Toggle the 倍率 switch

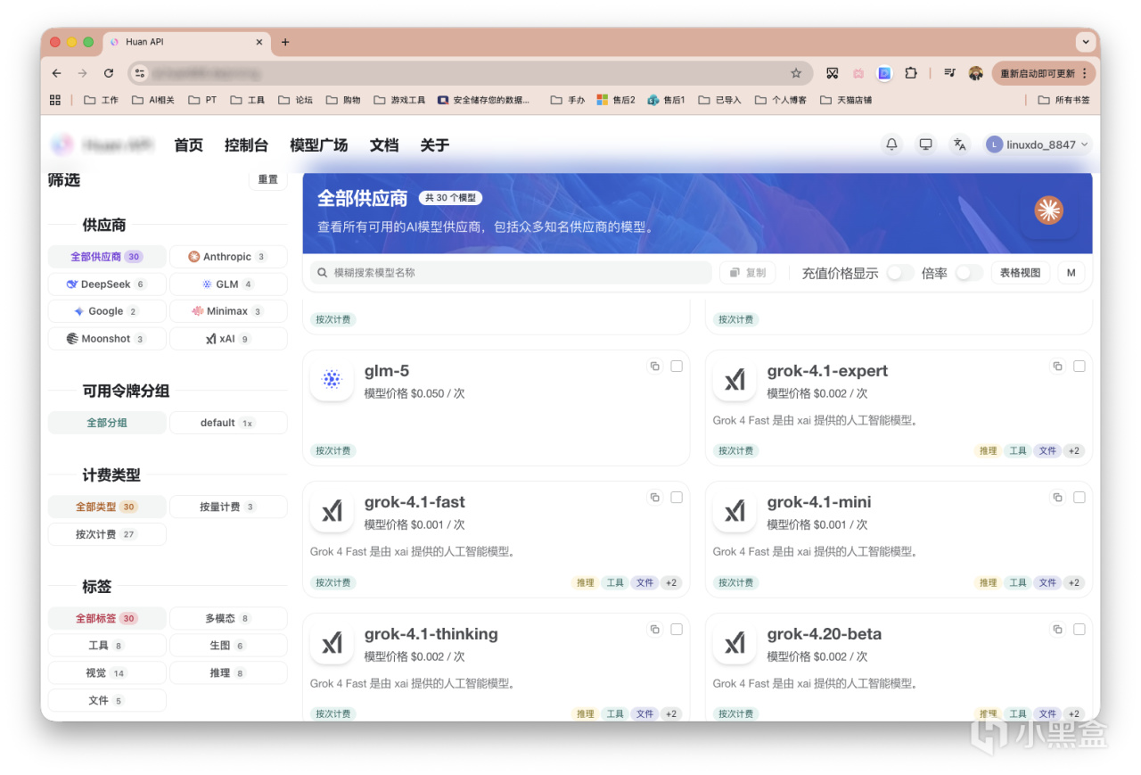pos(969,273)
